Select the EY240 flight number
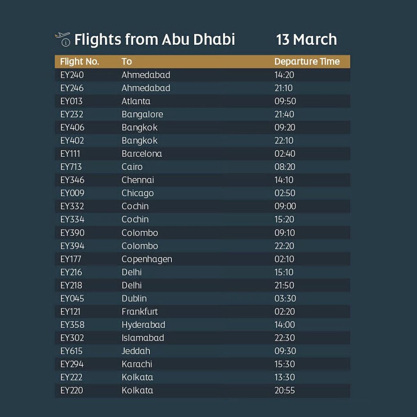Viewport: 417px width, 417px height. 72,75
